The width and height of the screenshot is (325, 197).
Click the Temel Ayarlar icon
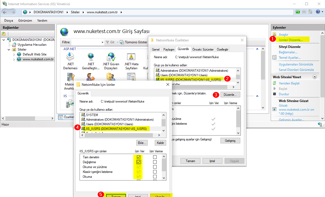pos(274,57)
